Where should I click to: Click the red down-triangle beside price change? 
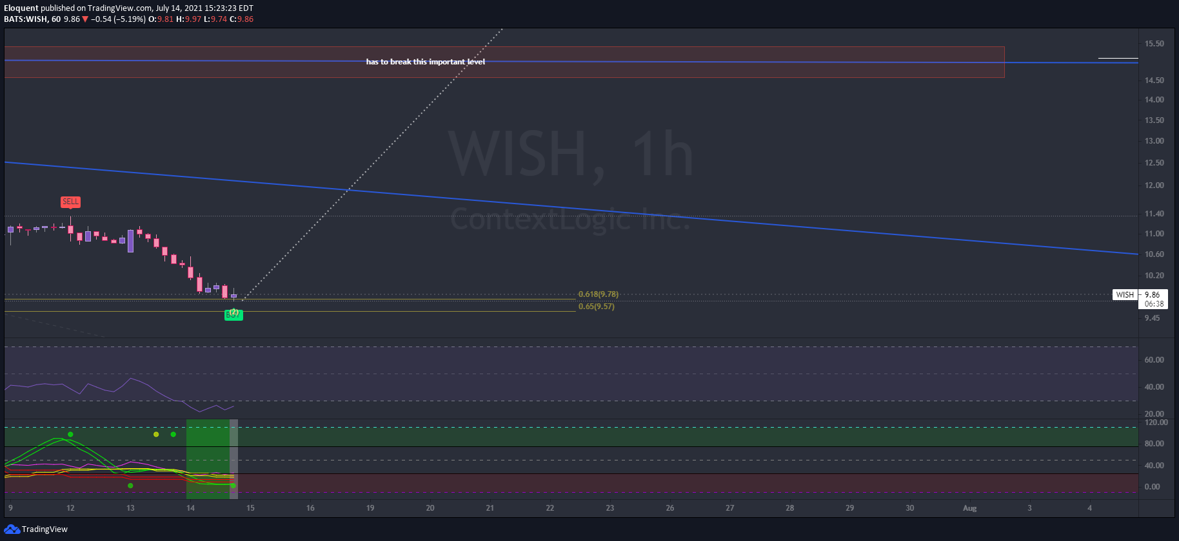[x=85, y=19]
